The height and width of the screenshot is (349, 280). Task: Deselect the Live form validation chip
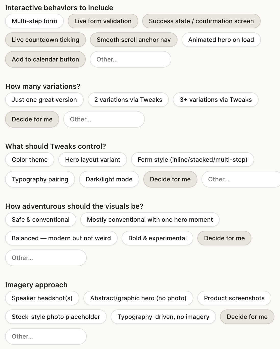pyautogui.click(x=103, y=21)
